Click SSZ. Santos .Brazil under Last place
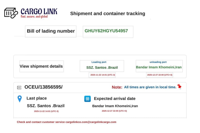 pos(46,106)
